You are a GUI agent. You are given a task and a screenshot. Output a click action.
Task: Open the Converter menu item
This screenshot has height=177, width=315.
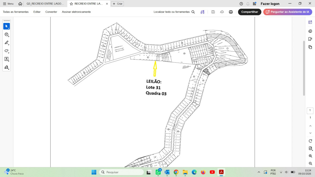(51, 12)
